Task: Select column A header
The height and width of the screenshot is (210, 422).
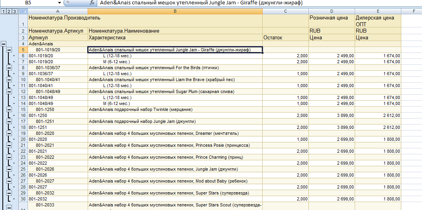Action: (x=58, y=11)
